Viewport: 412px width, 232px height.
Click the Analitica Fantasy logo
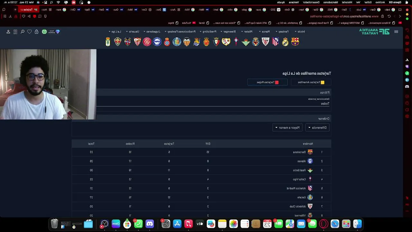[374, 32]
